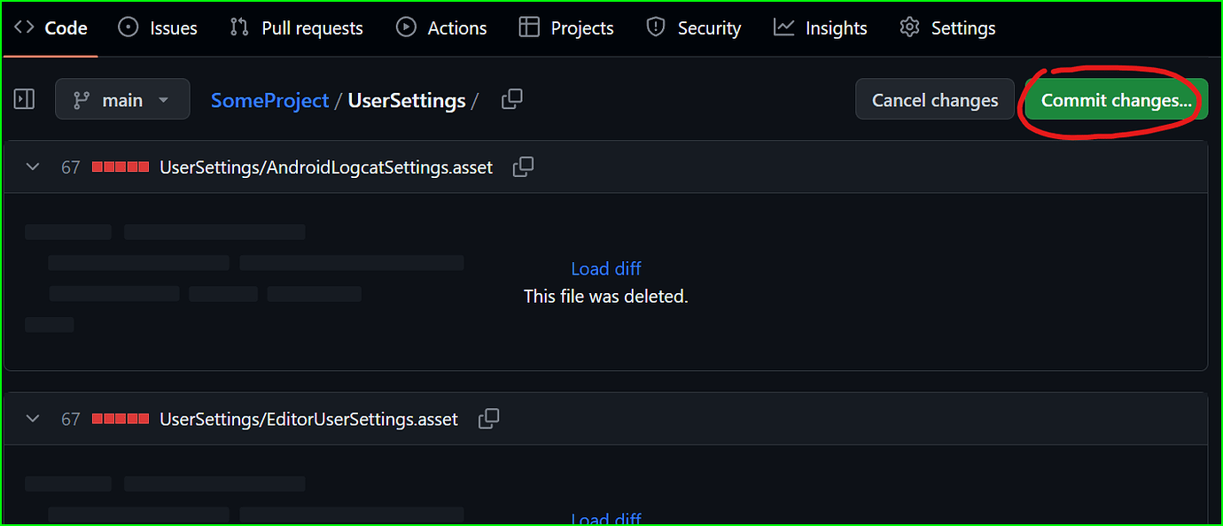This screenshot has width=1223, height=526.
Task: Copy the EditorUserSettings.asset file path icon
Action: [x=488, y=418]
